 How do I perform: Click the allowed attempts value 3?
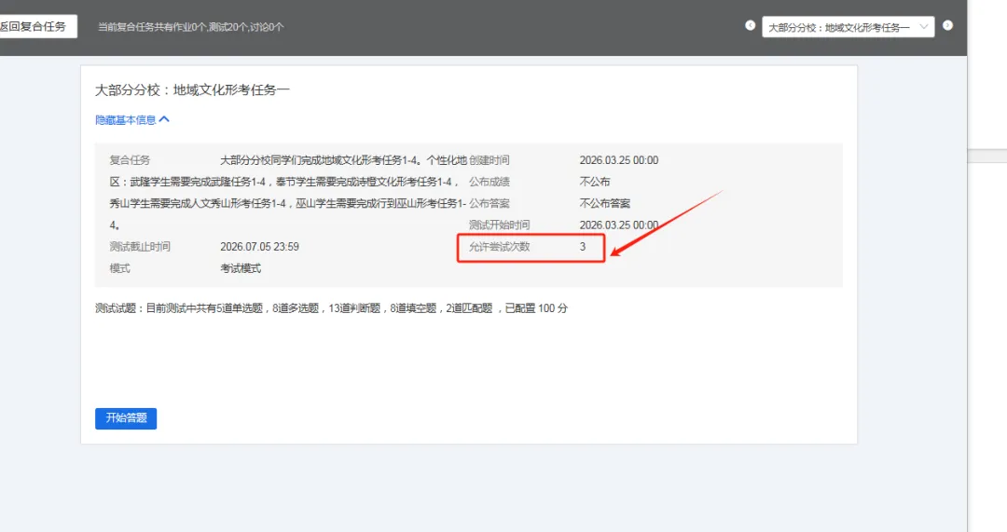coord(583,247)
